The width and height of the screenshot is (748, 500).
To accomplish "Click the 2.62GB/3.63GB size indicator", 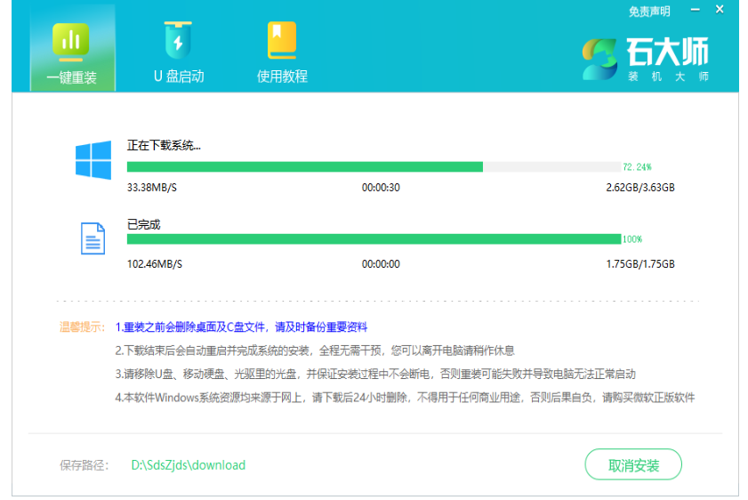I will coord(639,188).
